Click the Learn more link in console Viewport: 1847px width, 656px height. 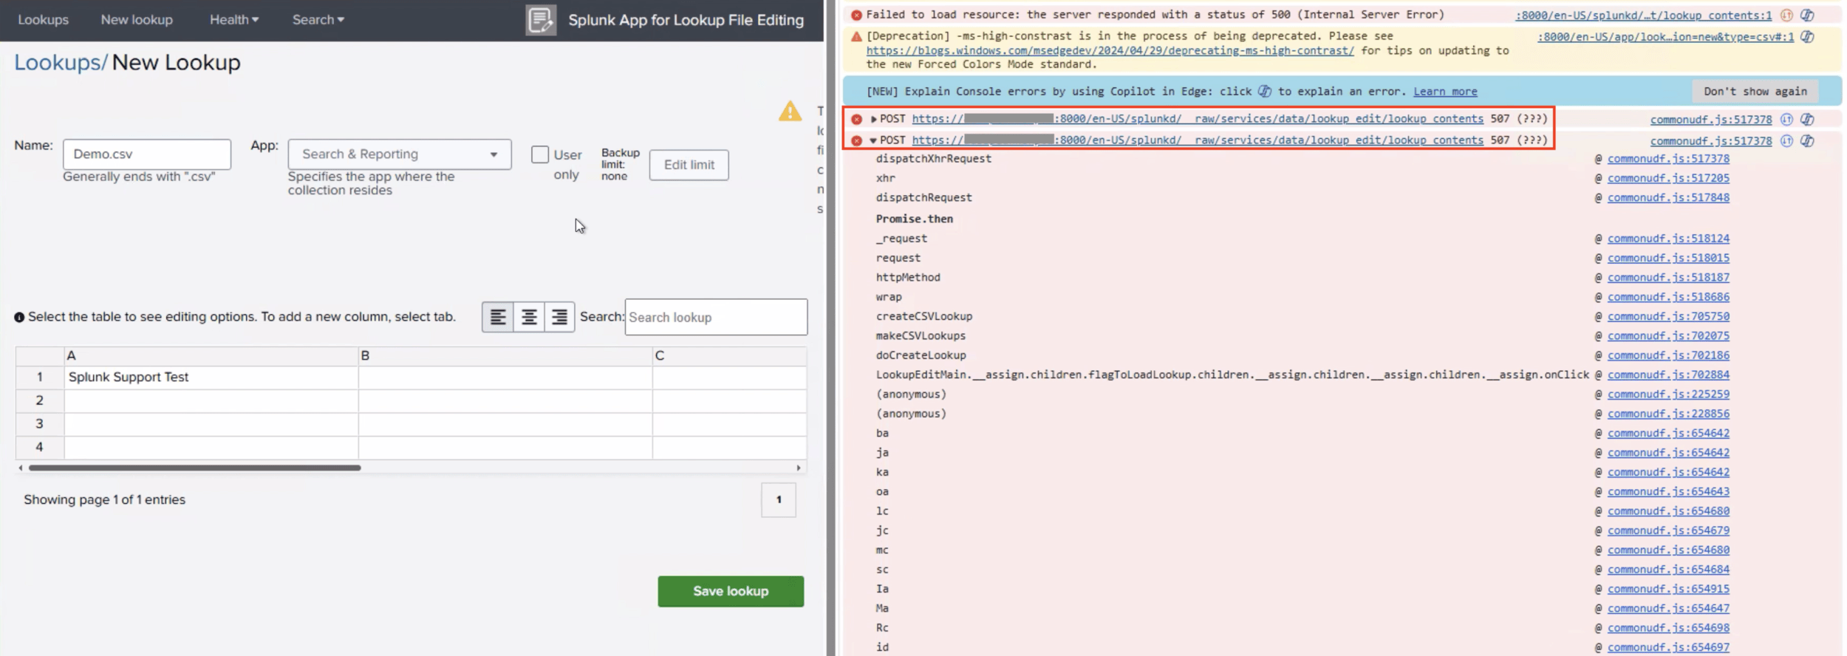(1444, 92)
